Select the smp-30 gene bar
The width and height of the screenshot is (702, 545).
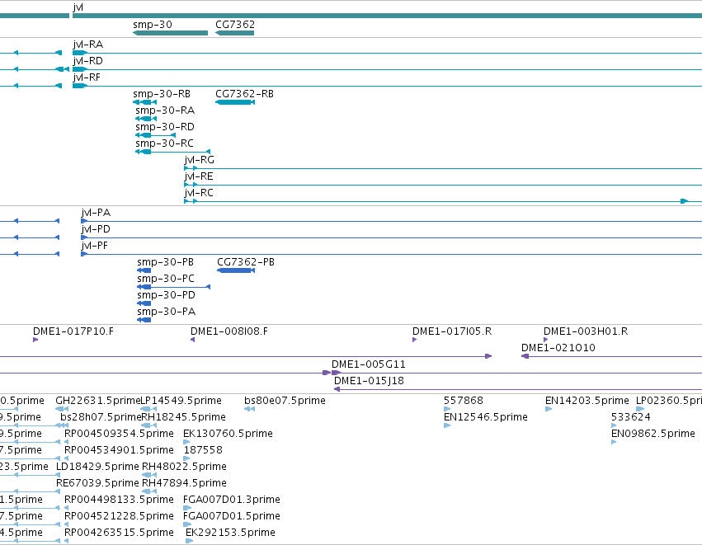point(171,33)
